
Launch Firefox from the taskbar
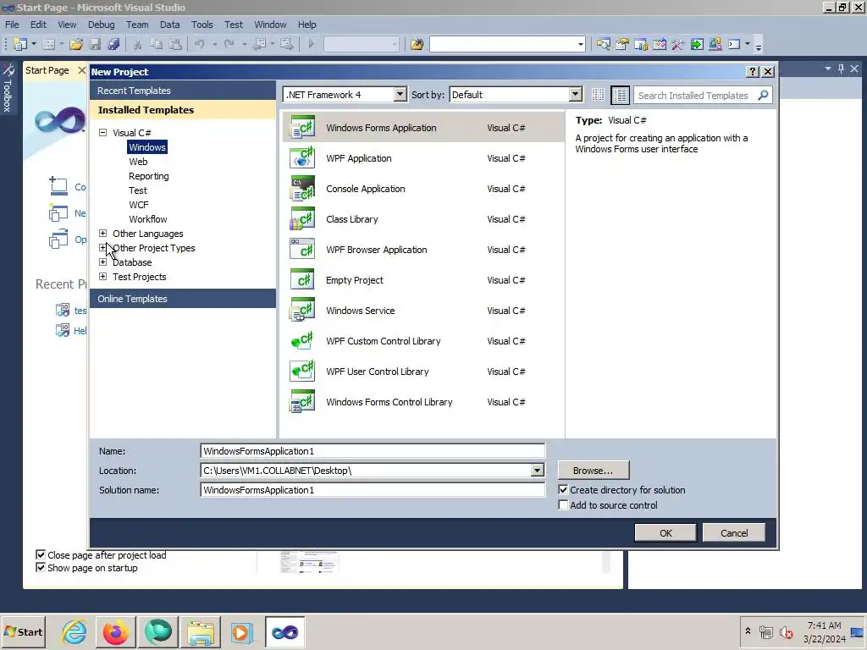click(115, 631)
